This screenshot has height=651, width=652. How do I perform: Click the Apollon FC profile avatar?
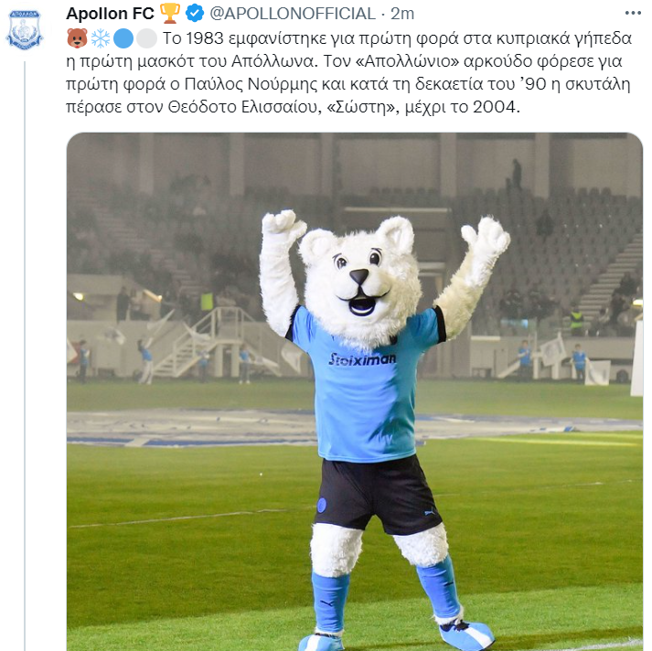pos(25,29)
